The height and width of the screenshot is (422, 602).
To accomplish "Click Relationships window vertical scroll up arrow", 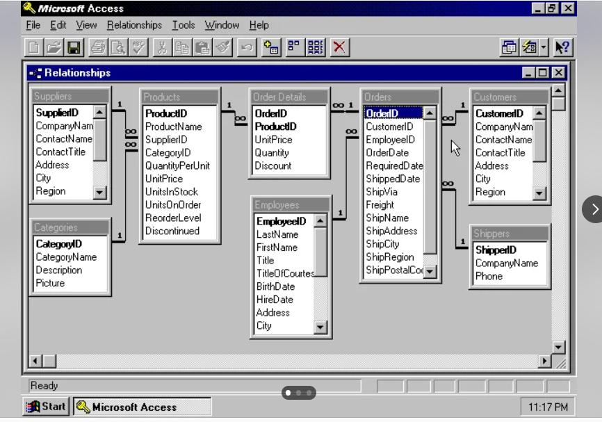I will tap(558, 90).
